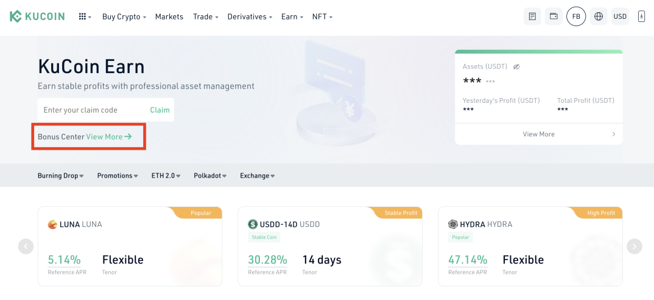Open the language globe icon
The height and width of the screenshot is (300, 654).
tap(599, 16)
